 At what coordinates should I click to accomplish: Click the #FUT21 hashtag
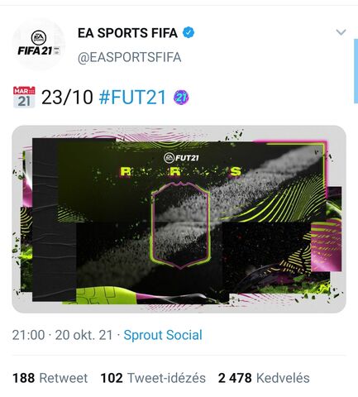tap(132, 98)
